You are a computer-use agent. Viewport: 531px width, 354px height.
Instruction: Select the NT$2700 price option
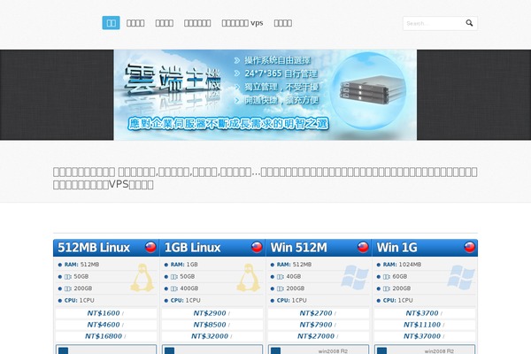[319, 313]
